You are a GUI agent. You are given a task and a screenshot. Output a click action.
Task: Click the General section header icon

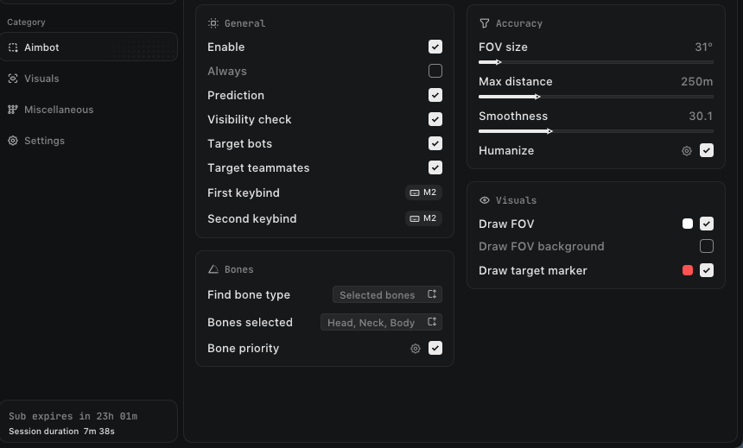213,23
